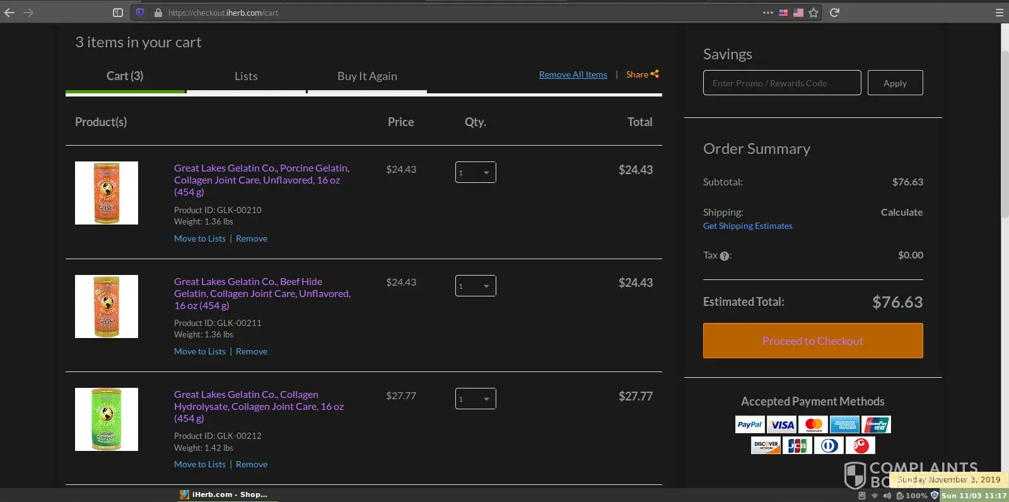This screenshot has height=502, width=1009.
Task: Open the Tax help question mark
Action: coord(725,256)
